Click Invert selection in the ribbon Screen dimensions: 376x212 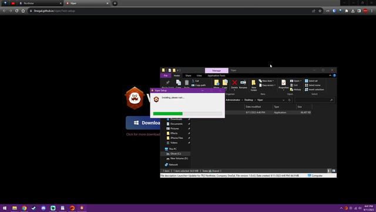tap(314, 90)
